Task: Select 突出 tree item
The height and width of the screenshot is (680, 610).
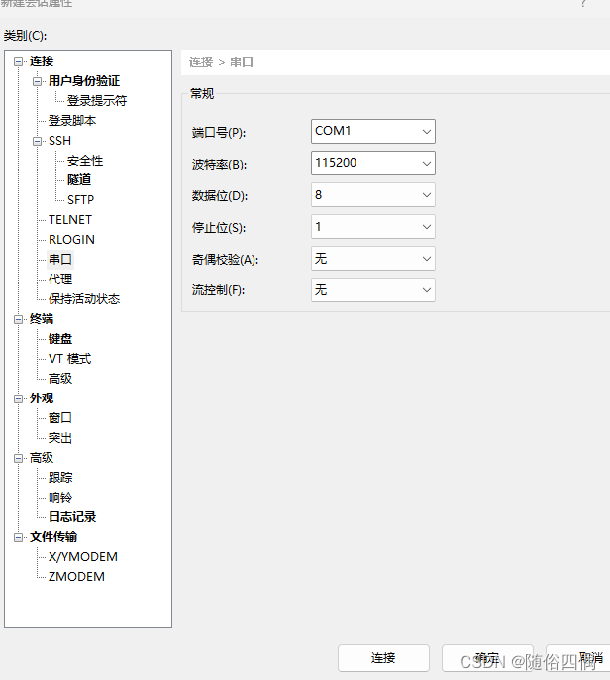Action: pyautogui.click(x=60, y=438)
